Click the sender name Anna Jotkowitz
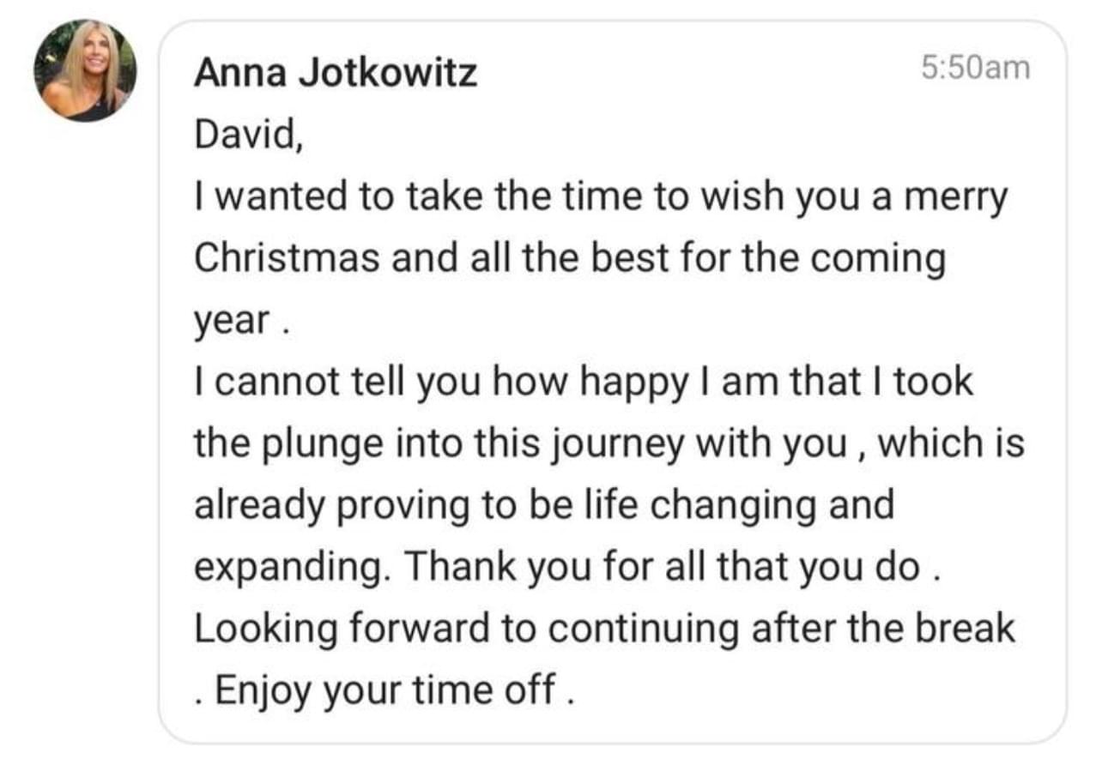Viewport: 1102px width, 765px height. click(336, 73)
